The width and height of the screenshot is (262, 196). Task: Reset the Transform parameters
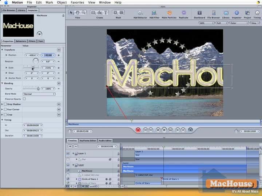[59, 50]
